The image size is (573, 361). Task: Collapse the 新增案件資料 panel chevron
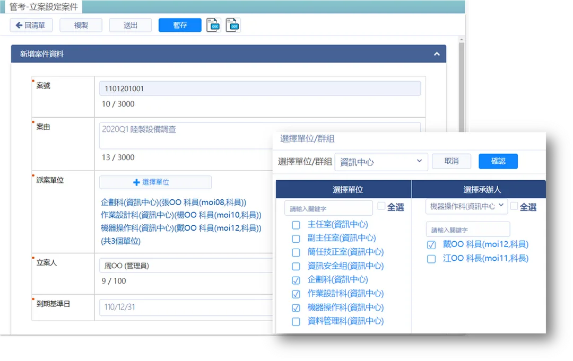click(437, 54)
